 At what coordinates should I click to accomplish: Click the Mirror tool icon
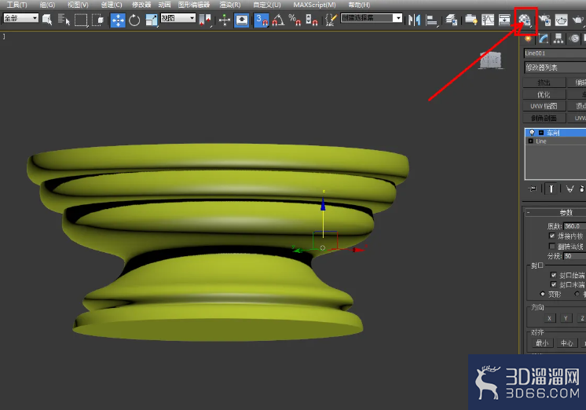414,20
